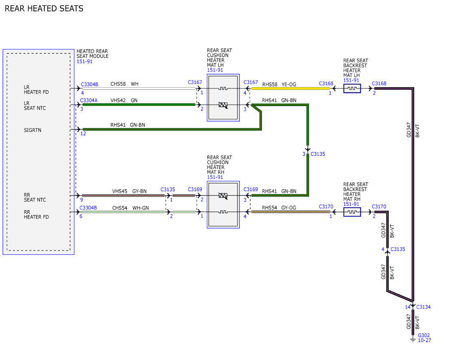This screenshot has height=348, width=451.
Task: Click the NTC thermistor symbol in cushion mat RH
Action: pyautogui.click(x=223, y=196)
